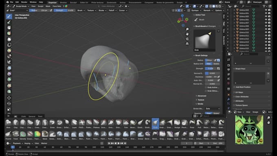
Task: Open the File menu
Action: coord(11,2)
